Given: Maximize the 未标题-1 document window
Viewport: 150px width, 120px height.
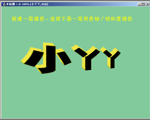Looking at the screenshot, I should pyautogui.click(x=143, y=4).
